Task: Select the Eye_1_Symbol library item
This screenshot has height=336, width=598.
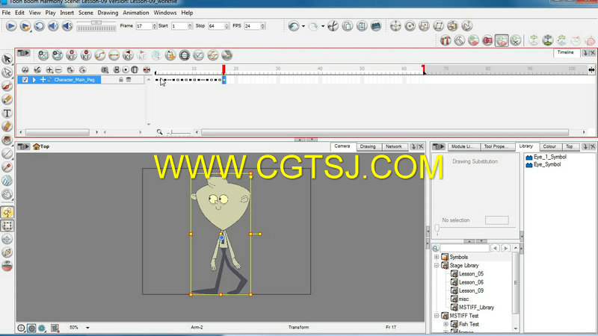Action: (550, 157)
